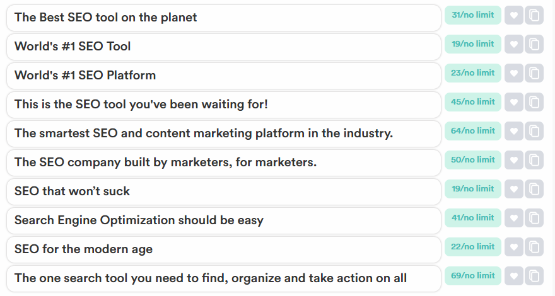Image resolution: width=555 pixels, height=296 pixels.
Task: Like the 'smartest SEO and content marketing' headline
Action: point(514,131)
